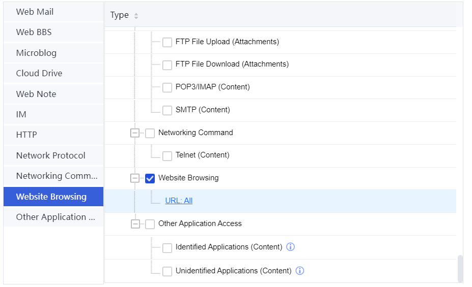The height and width of the screenshot is (287, 472).
Task: Uncheck the Website Browsing checkbox
Action: (x=150, y=178)
